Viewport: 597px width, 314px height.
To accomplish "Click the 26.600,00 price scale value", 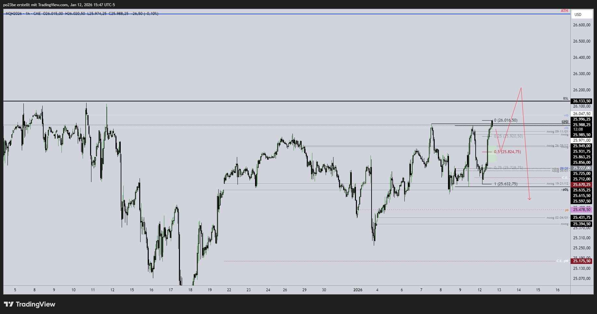I will [582, 24].
